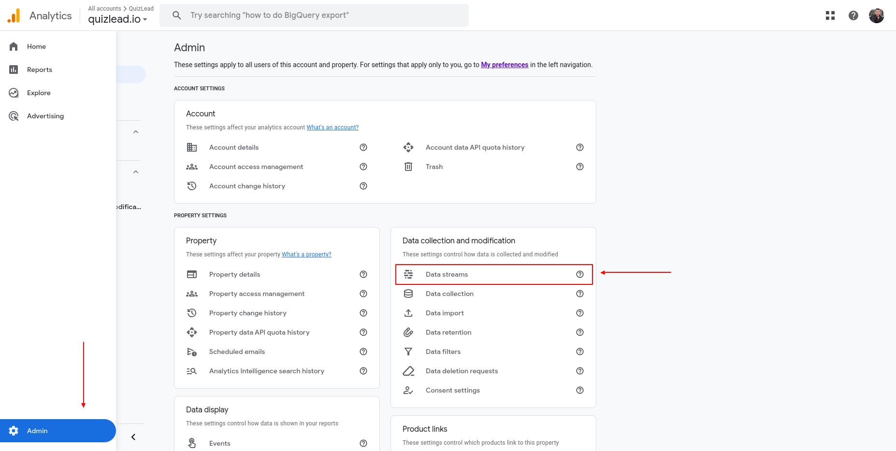Viewport: 896px width, 451px height.
Task: Click the Home house icon
Action: 14,46
